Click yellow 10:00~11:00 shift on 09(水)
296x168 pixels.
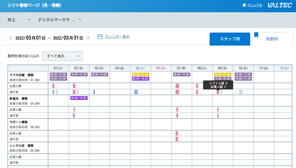coord(223,75)
